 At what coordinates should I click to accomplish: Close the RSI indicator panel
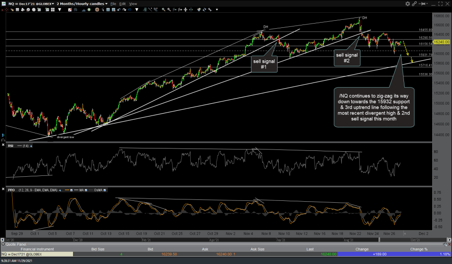coord(3,145)
